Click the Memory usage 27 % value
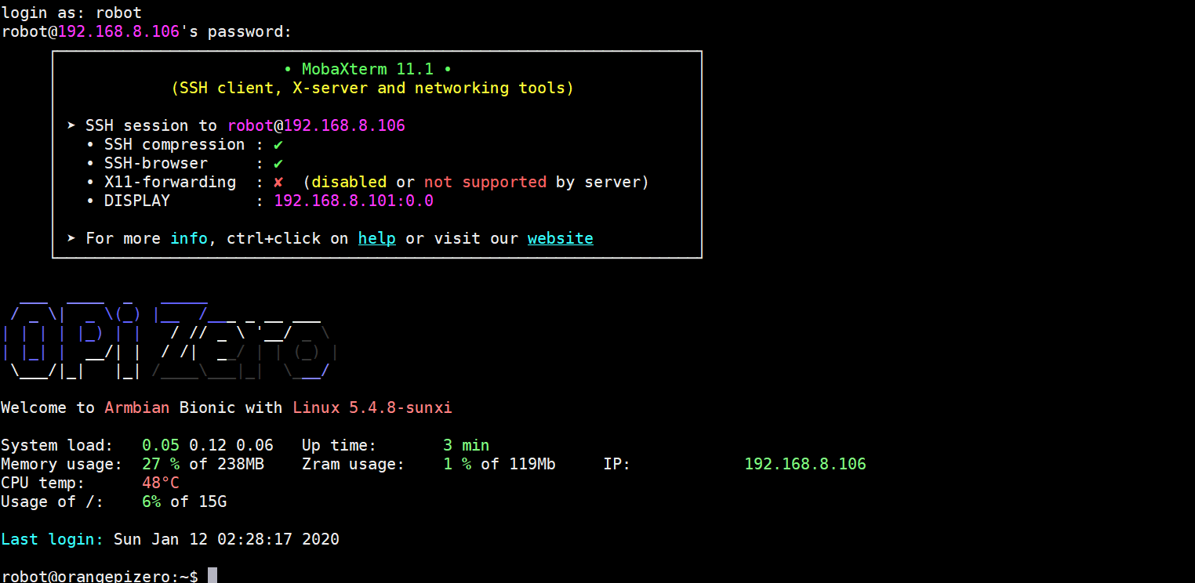This screenshot has height=583, width=1195. point(160,464)
